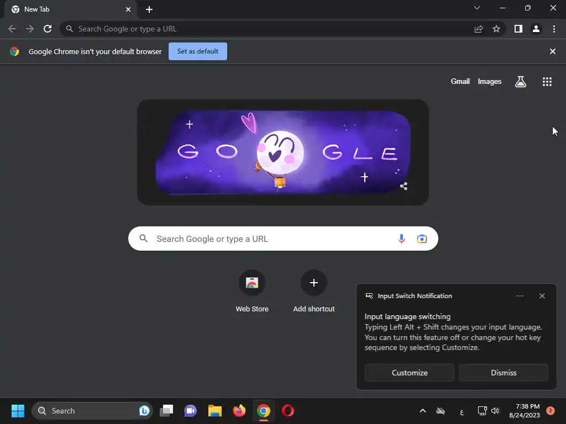This screenshot has width=566, height=424.
Task: Open File Explorer from taskbar
Action: [x=215, y=411]
